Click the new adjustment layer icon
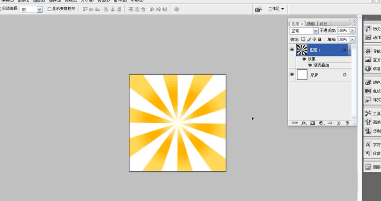Viewport: 381px width, 201px height. click(x=321, y=123)
